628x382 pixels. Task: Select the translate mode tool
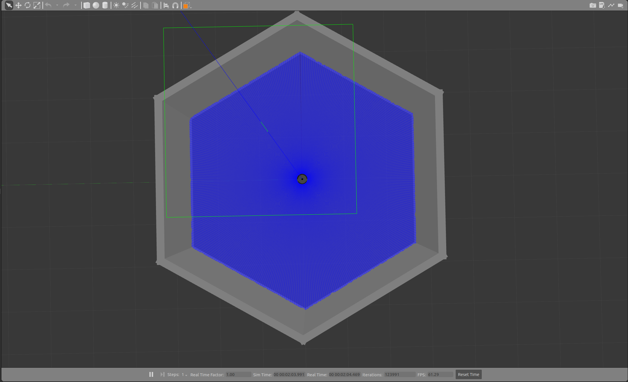[x=18, y=5]
